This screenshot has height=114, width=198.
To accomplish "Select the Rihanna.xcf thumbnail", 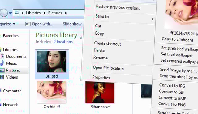I will (x=100, y=92).
